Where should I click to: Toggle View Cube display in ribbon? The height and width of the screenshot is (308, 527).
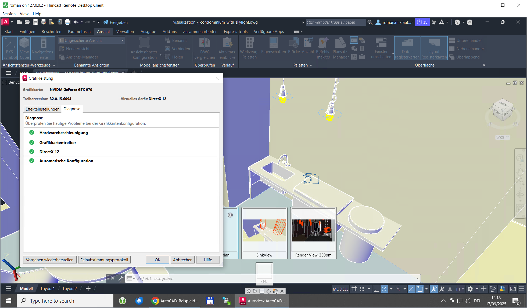tap(24, 49)
